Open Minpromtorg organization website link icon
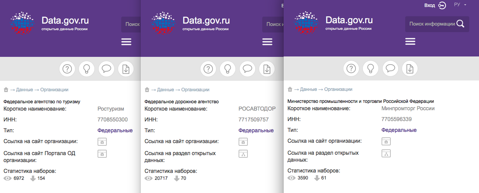479x193 pixels. click(386, 142)
